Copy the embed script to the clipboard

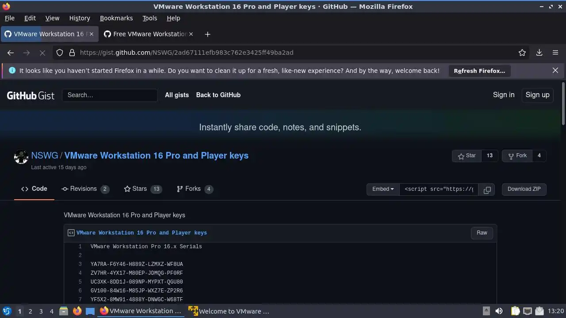pos(487,189)
